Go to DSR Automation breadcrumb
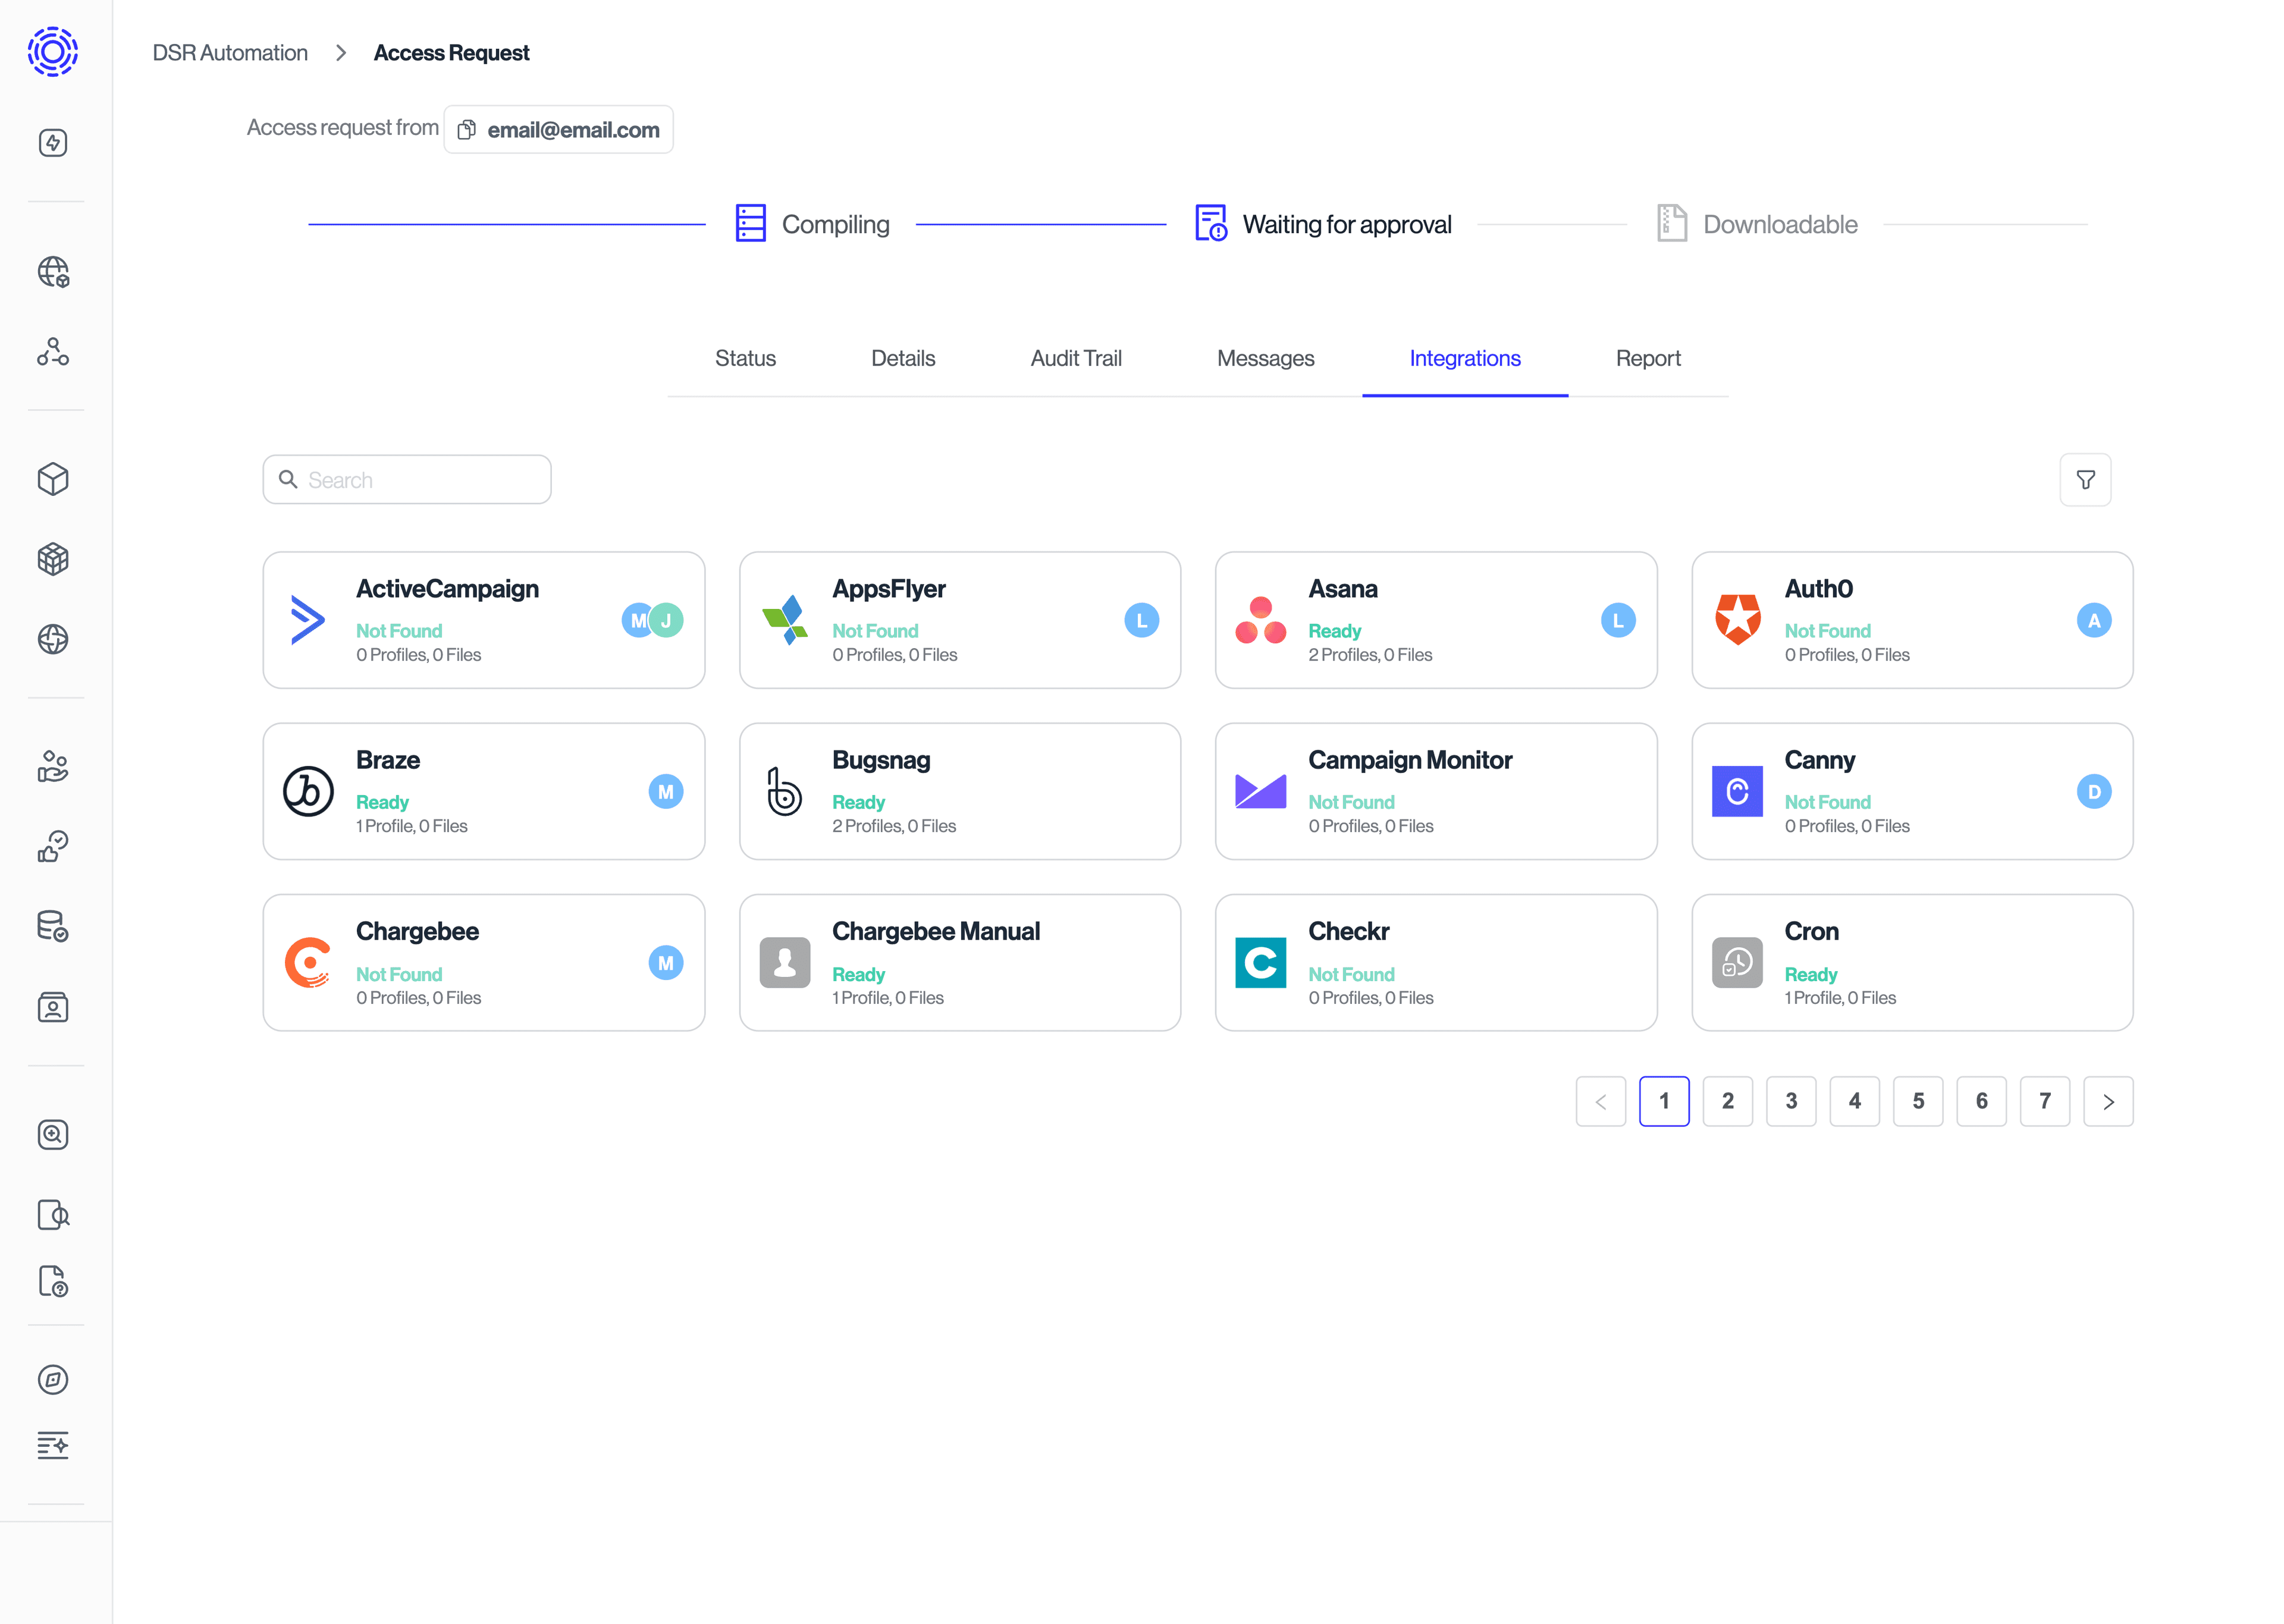The height and width of the screenshot is (1624, 2284). pyautogui.click(x=230, y=53)
